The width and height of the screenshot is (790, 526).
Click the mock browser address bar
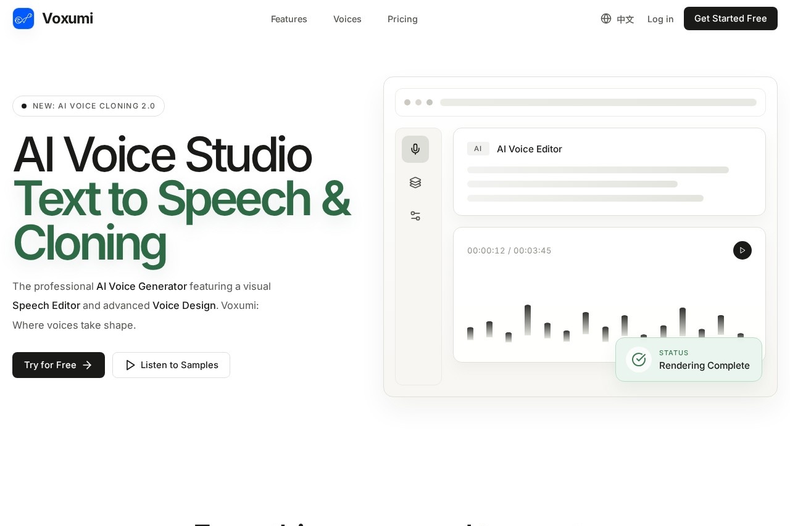(598, 102)
